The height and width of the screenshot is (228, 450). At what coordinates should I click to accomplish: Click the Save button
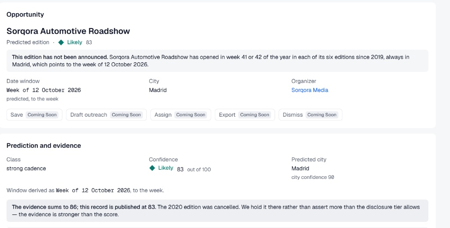[x=34, y=114]
